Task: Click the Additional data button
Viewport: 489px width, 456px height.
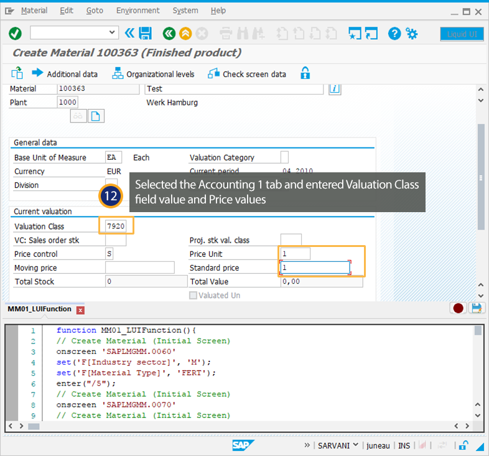Action: [65, 74]
